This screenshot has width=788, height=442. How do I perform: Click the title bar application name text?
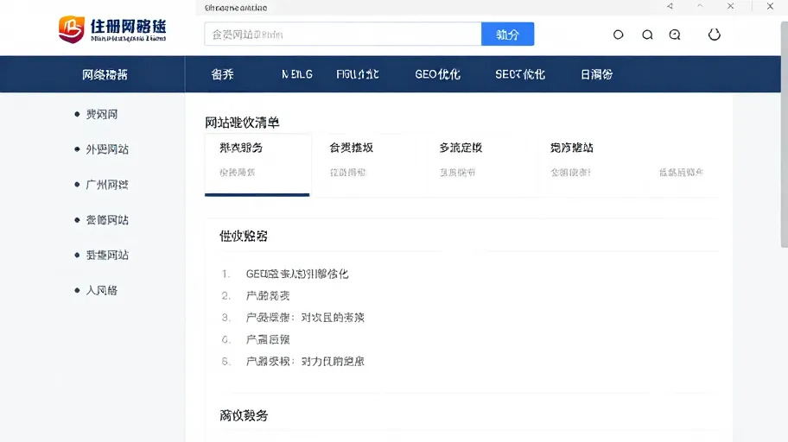pyautogui.click(x=236, y=8)
